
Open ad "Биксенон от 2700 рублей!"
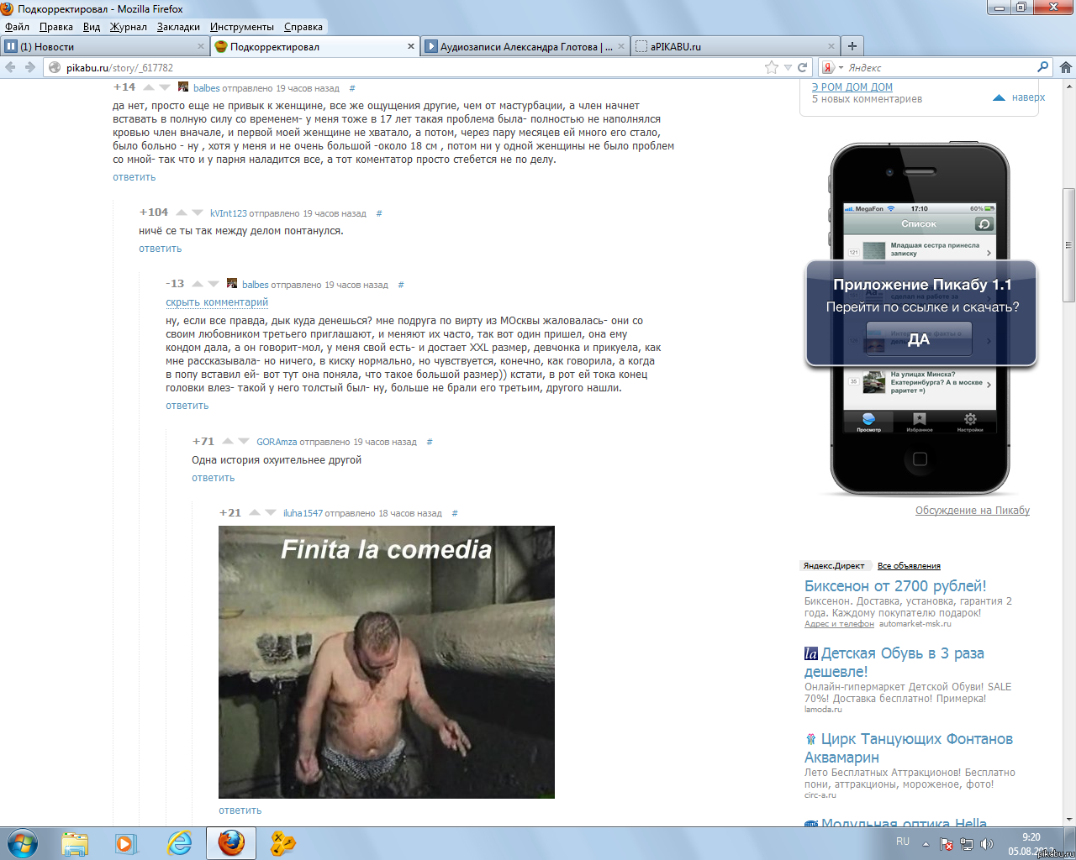click(895, 586)
